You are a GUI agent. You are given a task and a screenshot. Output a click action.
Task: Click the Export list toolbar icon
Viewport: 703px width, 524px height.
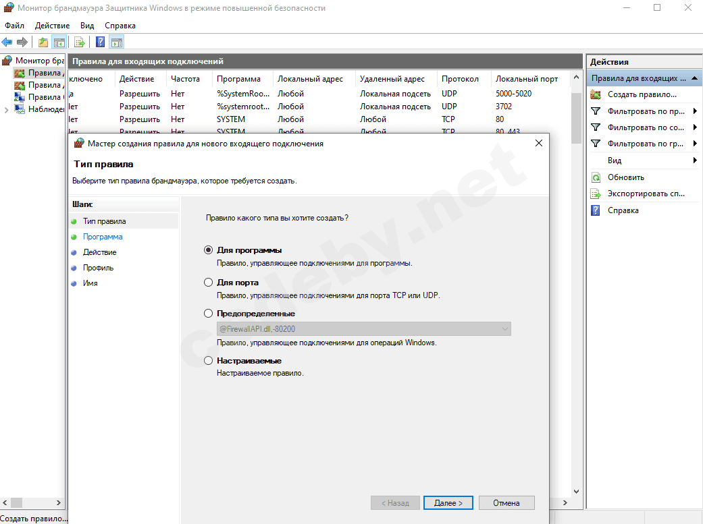point(80,42)
